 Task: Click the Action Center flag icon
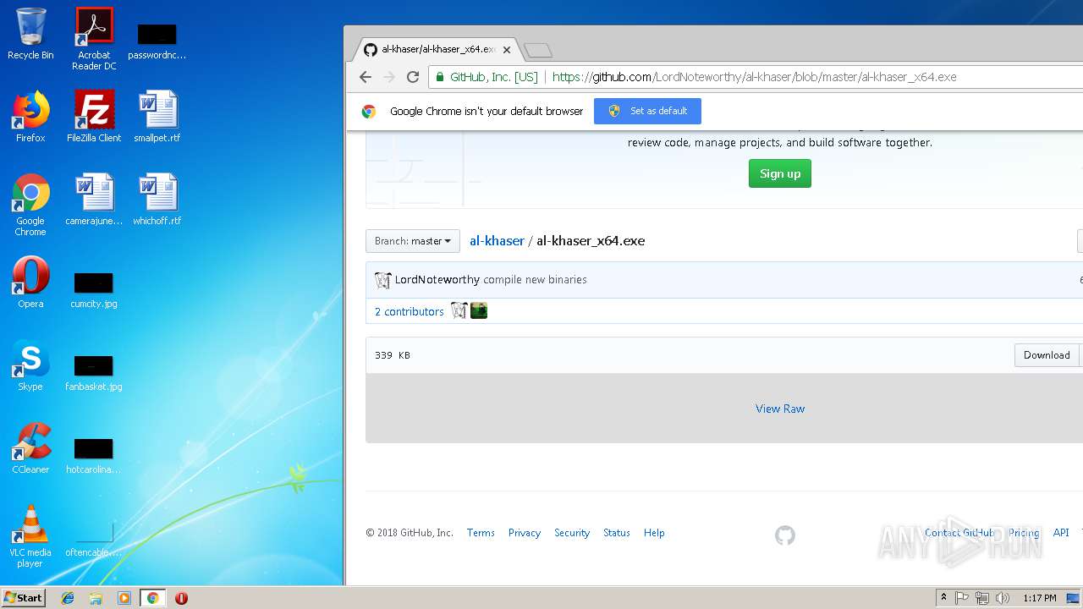tap(962, 598)
